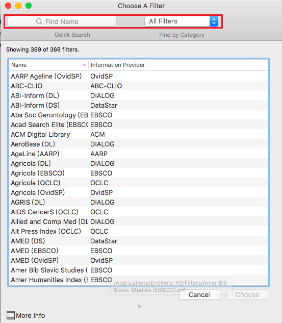Select Agricola (OvidSP) filter

point(138,192)
